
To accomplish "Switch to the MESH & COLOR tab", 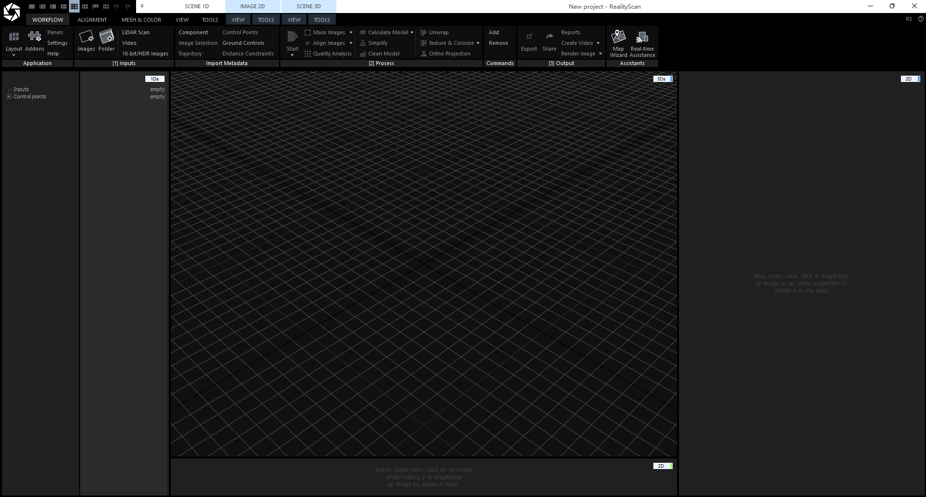I will pos(141,20).
